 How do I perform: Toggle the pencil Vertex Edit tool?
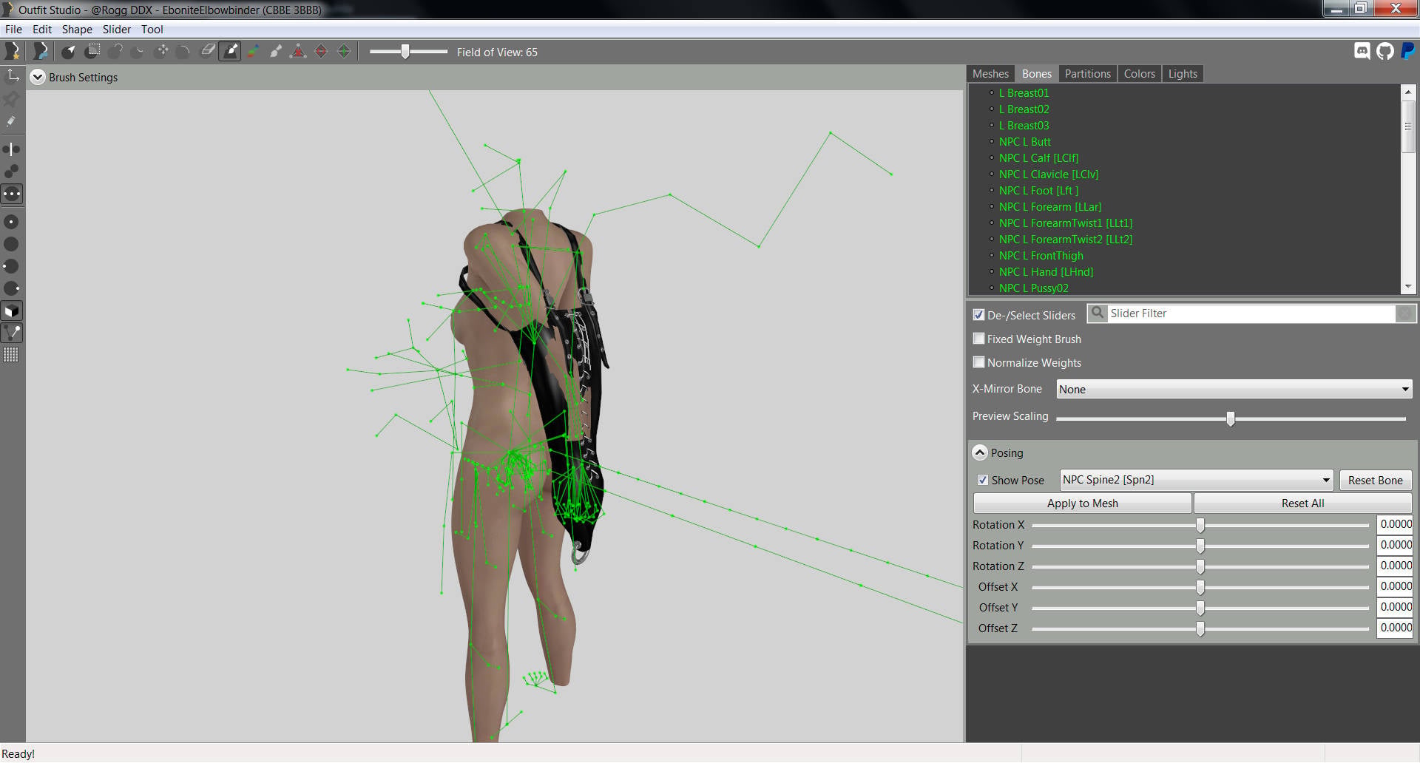pos(12,121)
